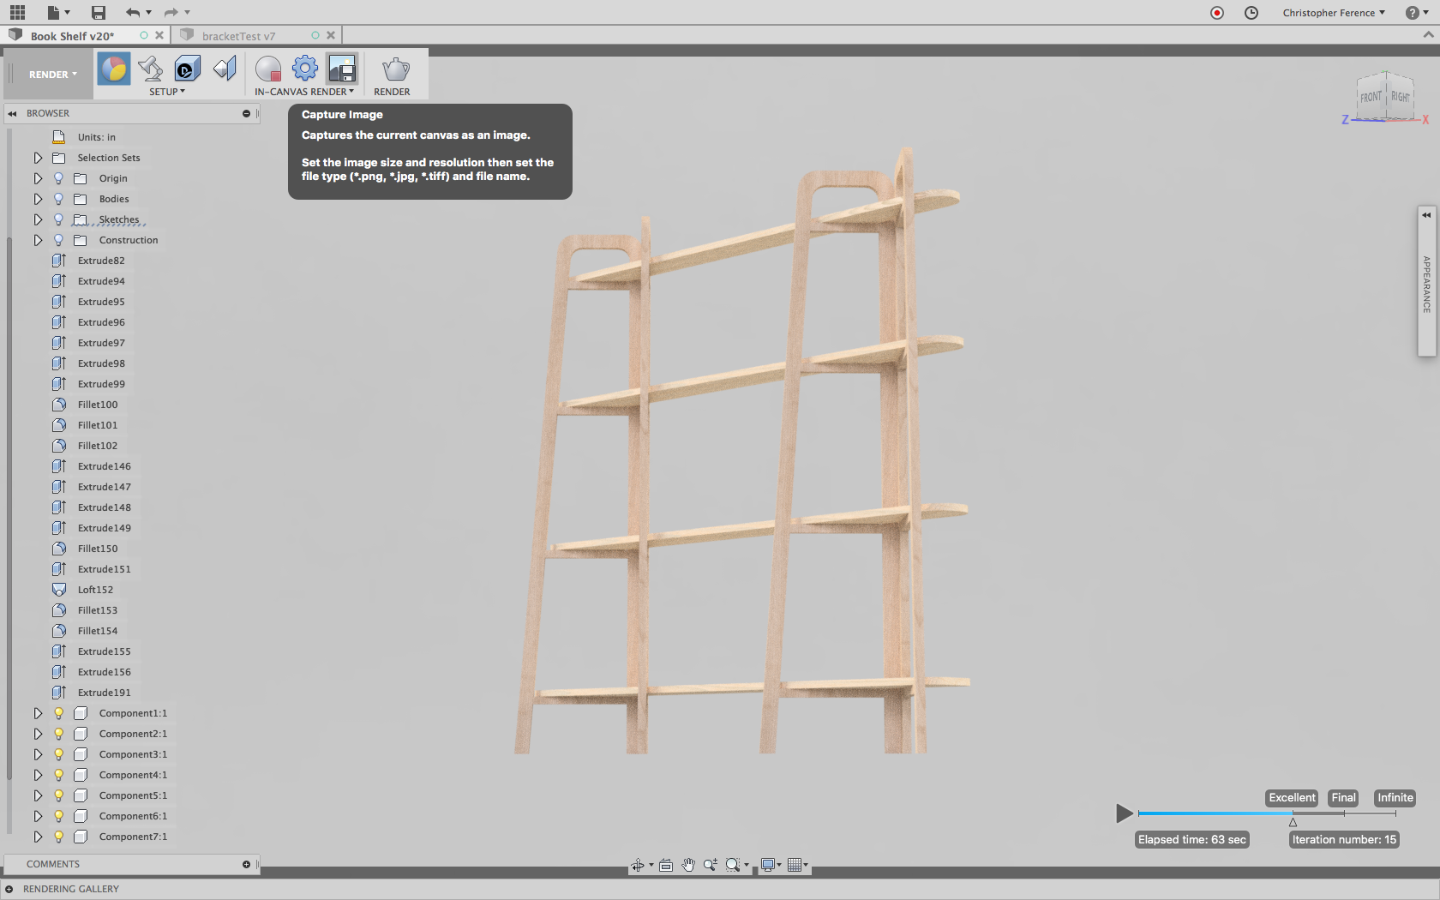Hide Component5:1 using its lightbulb
Screen dimensions: 1440x900
(58, 795)
